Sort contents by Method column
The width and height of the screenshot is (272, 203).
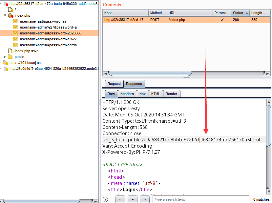coord(157,13)
